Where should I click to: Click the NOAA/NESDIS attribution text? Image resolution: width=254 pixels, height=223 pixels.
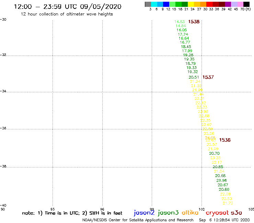point(138,220)
